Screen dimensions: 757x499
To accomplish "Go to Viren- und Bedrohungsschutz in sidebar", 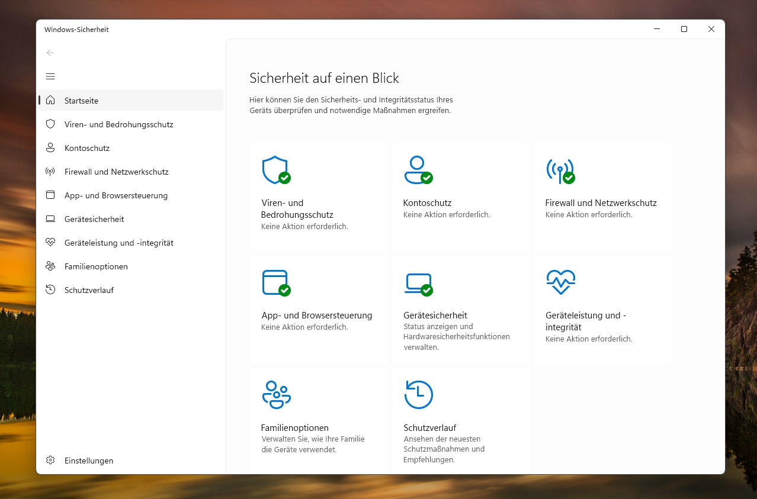I will [x=118, y=124].
